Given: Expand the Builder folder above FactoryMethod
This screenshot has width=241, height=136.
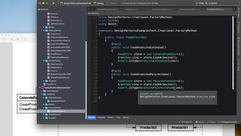Looking at the screenshot, I should click(44, 27).
